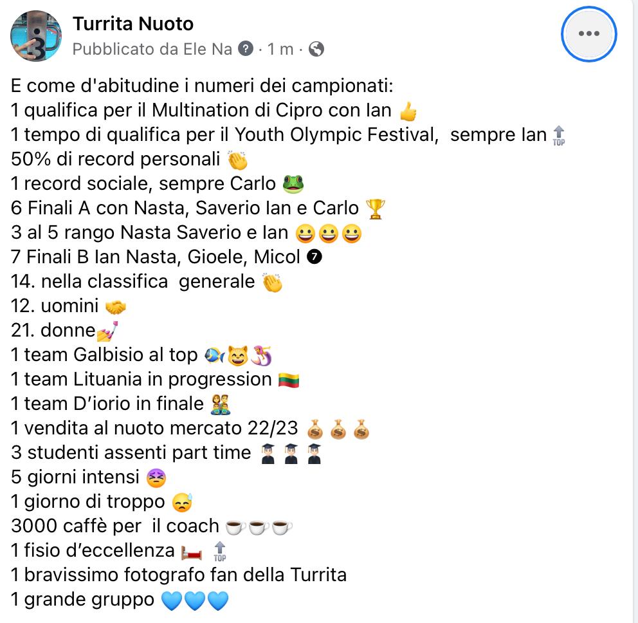
Task: Click the black circled 7 emoji
Action: [x=314, y=257]
